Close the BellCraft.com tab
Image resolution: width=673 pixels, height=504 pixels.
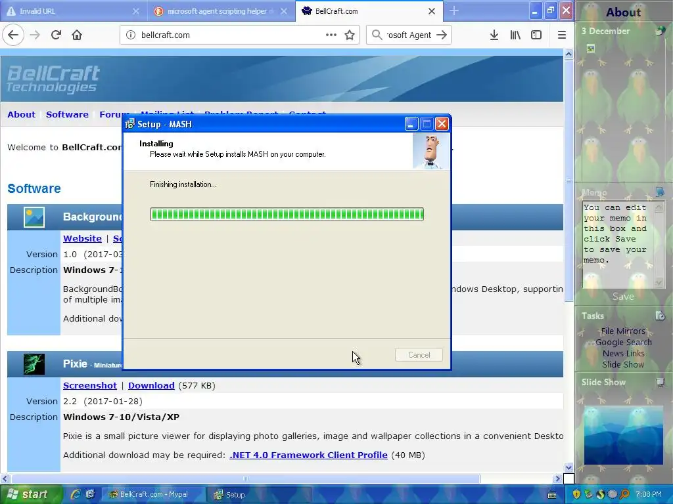432,11
